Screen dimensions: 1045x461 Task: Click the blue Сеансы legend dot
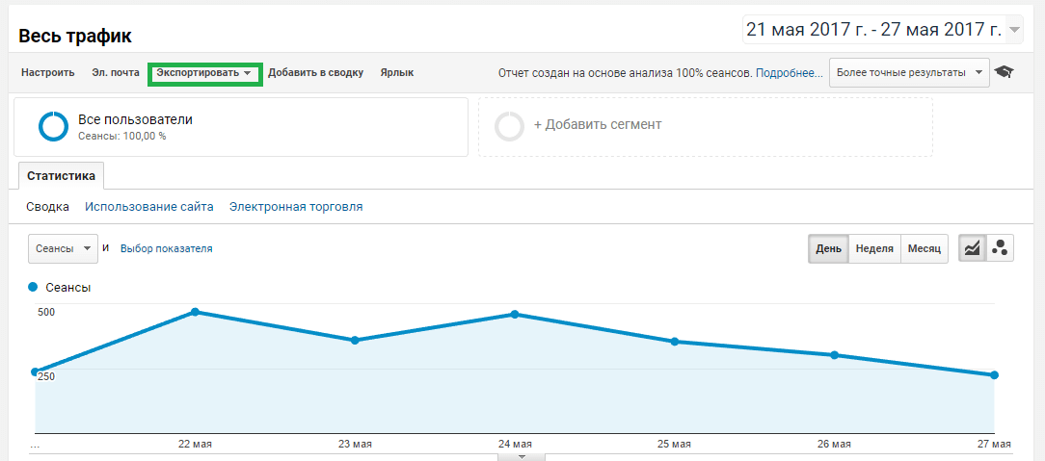point(34,287)
